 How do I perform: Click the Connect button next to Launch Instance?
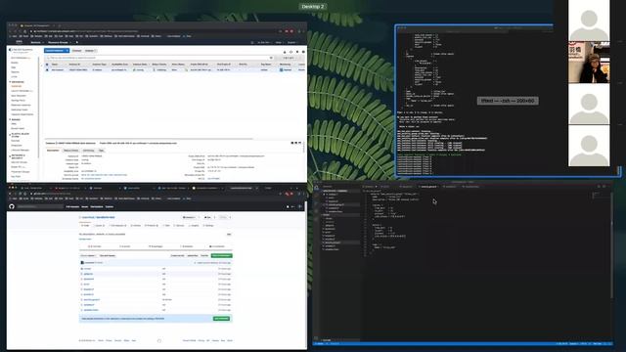(76, 51)
